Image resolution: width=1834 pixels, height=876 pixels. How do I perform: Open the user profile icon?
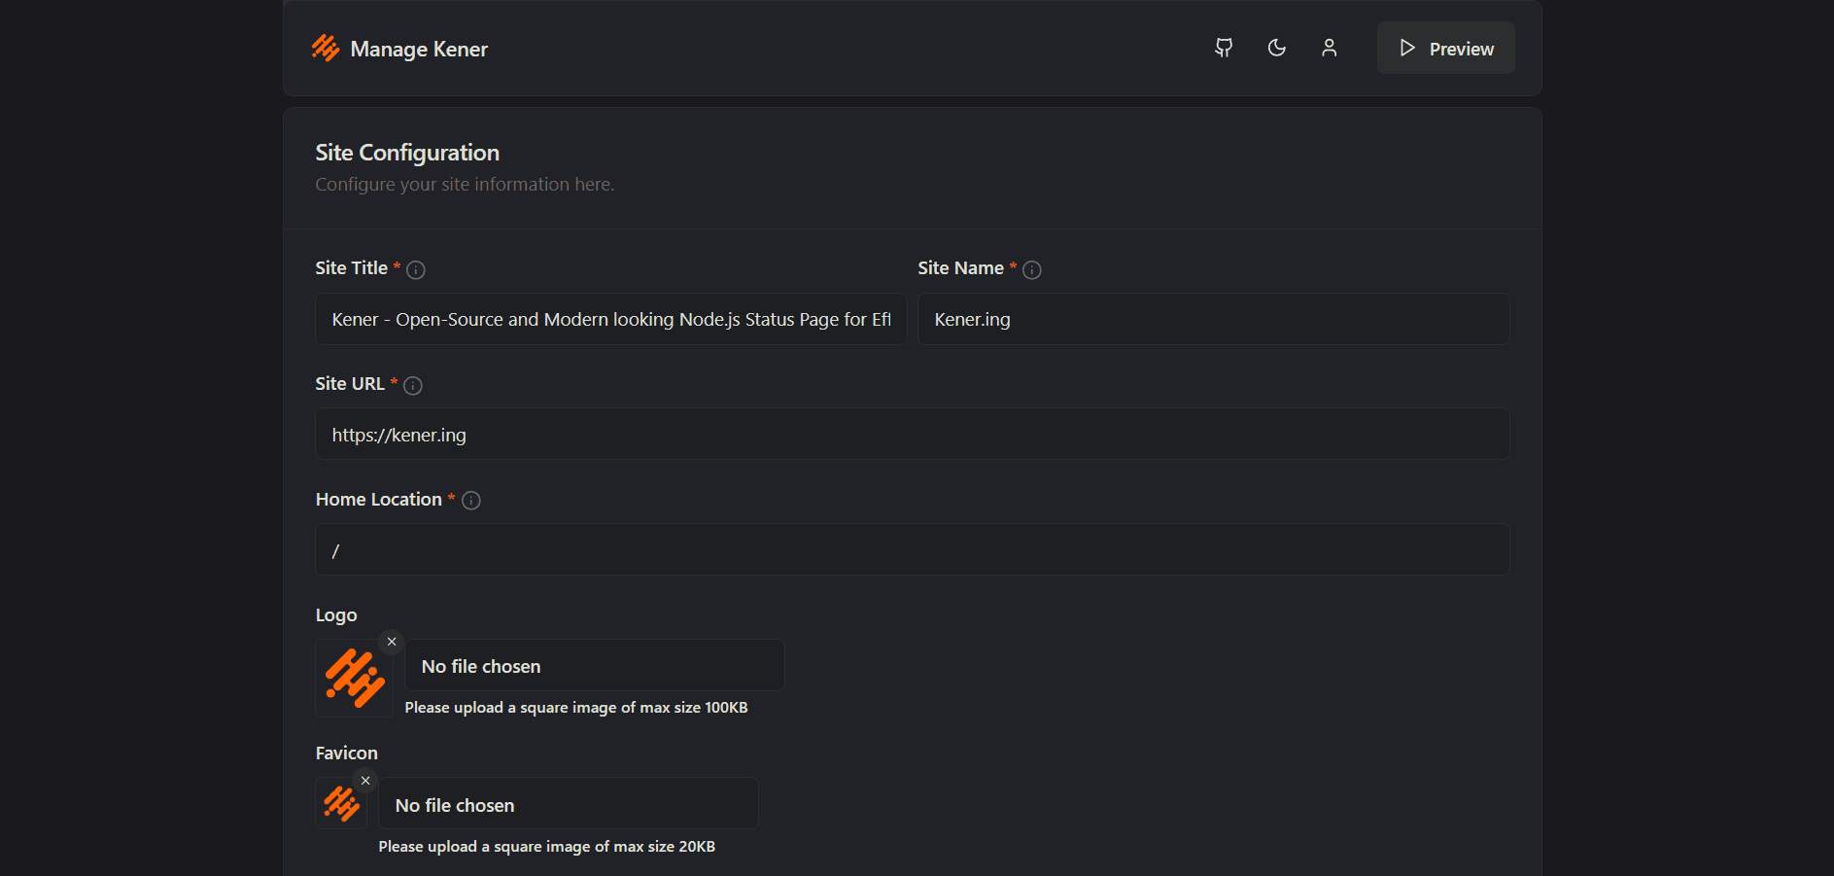[1329, 48]
